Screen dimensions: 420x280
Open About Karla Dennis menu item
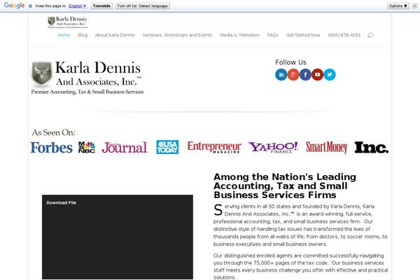(x=115, y=35)
